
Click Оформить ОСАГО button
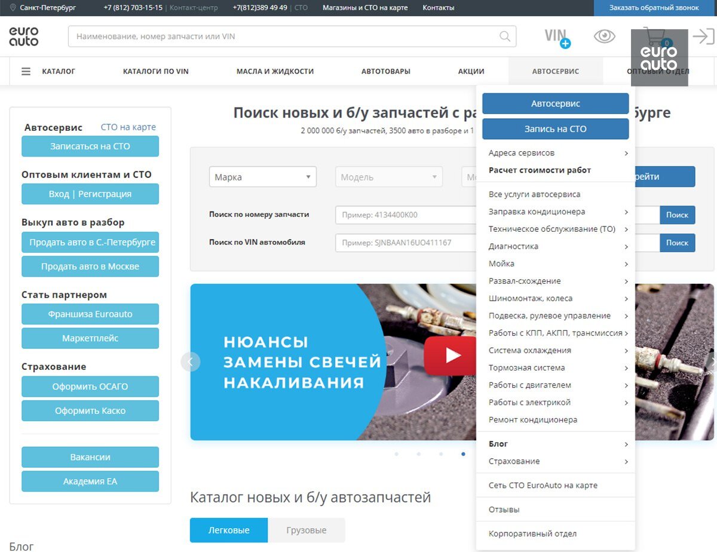90,387
